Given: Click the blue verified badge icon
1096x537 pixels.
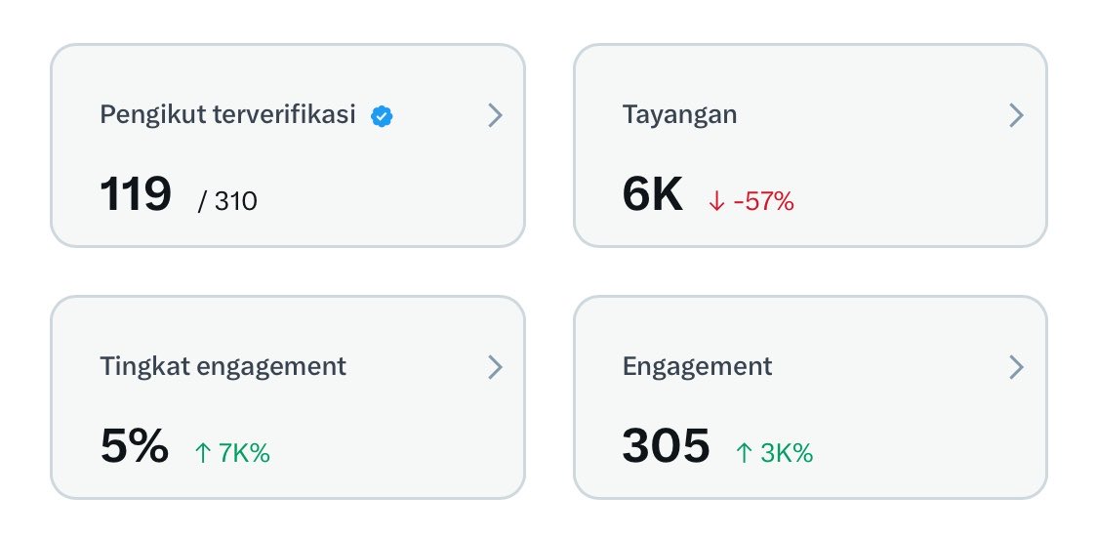Looking at the screenshot, I should pos(382,117).
